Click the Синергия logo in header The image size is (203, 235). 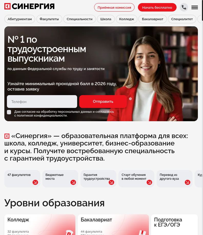pyautogui.click(x=29, y=6)
